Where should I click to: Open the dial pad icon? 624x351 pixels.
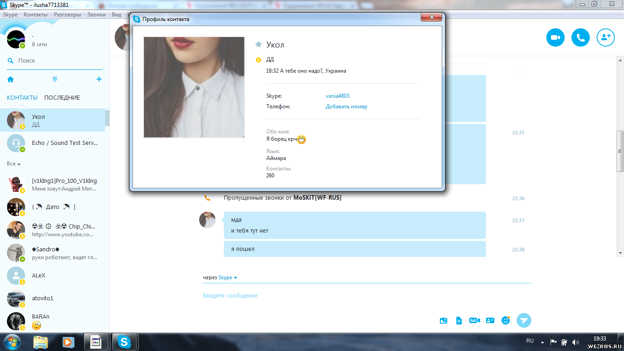click(55, 79)
